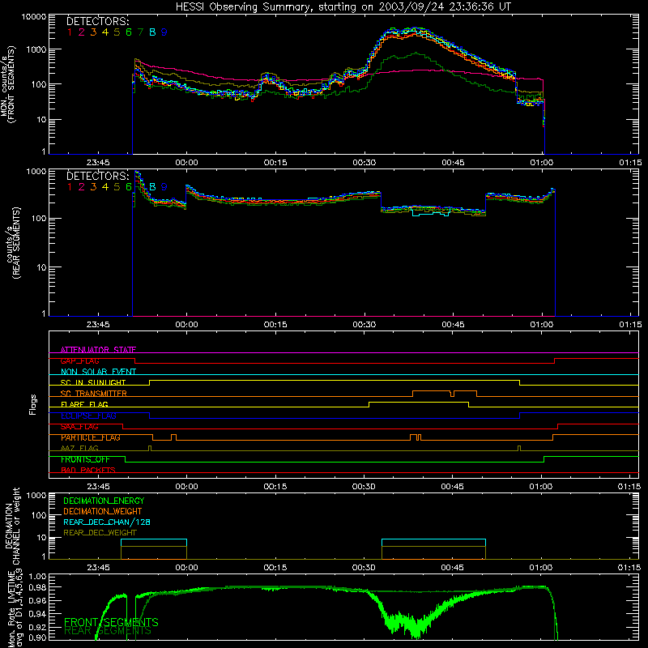Click the ECLIPSE_FLAG label

coord(88,416)
